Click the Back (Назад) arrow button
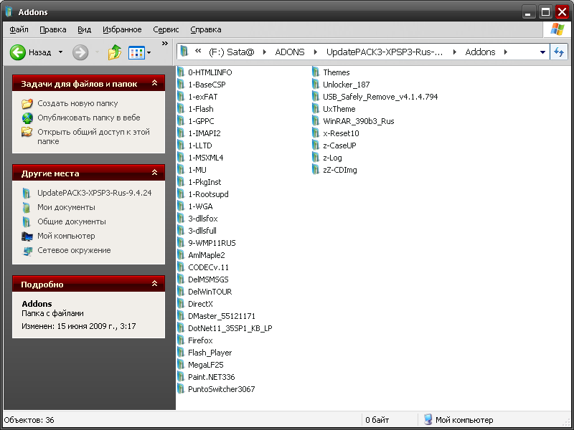This screenshot has height=430, width=574. click(x=18, y=52)
